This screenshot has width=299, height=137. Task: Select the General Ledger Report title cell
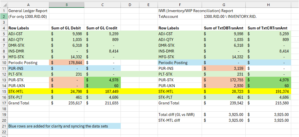(28, 11)
